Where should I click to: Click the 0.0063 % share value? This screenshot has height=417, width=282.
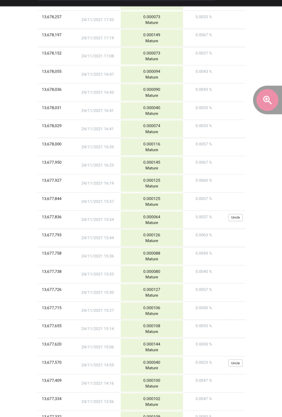coord(204,235)
